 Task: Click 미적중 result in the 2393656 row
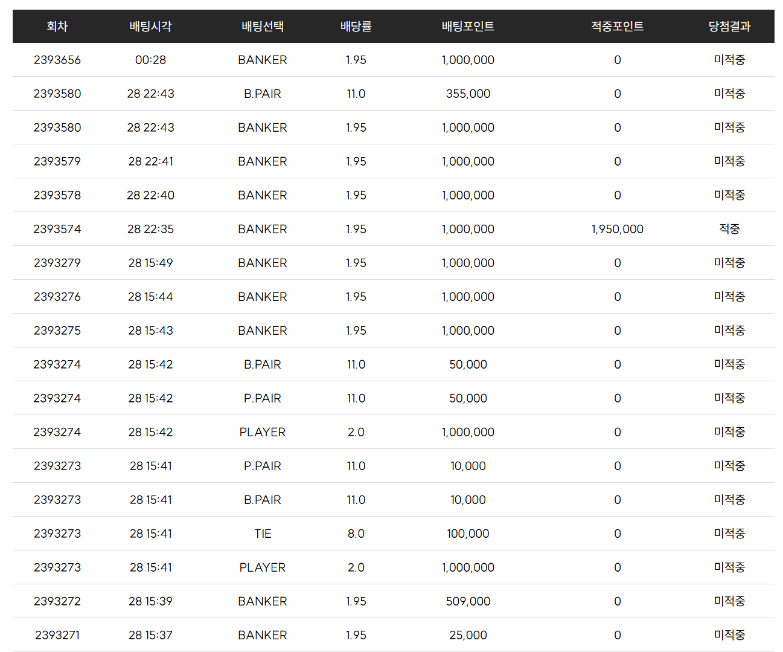[x=729, y=60]
